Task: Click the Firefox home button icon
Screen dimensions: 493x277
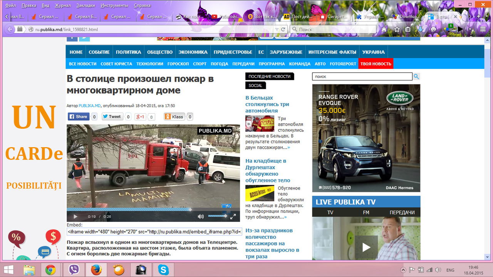Action: (x=384, y=29)
